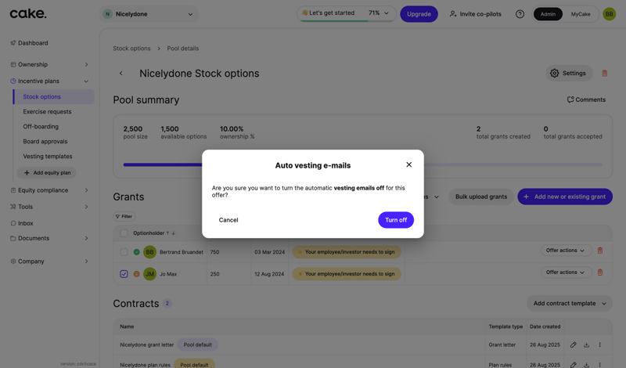Click the help question mark icon
Screen dimensions: 626x368
coord(520,14)
